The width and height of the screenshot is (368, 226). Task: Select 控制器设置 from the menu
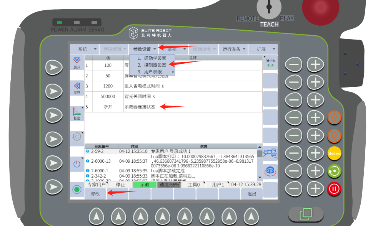(152, 65)
